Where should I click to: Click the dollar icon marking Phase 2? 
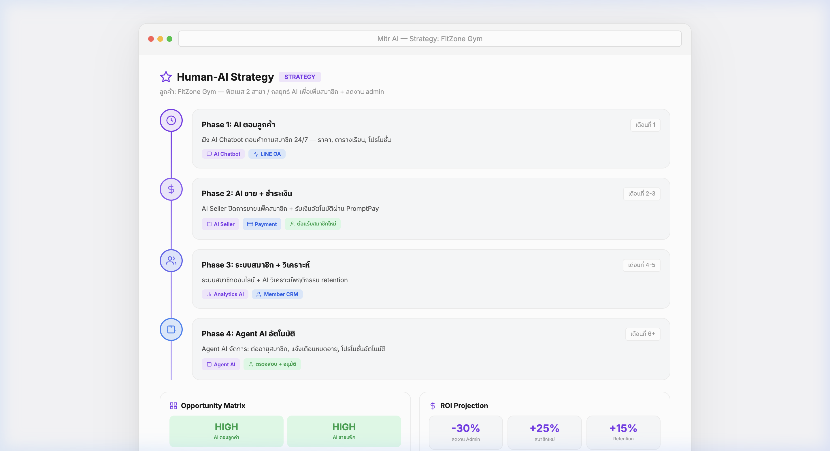click(x=171, y=189)
